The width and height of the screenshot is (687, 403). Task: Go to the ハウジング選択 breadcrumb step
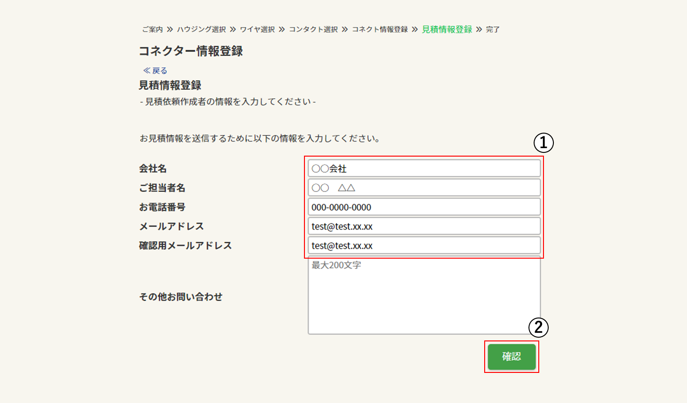[201, 30]
